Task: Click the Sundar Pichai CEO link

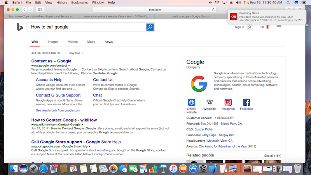Action: click(x=204, y=129)
